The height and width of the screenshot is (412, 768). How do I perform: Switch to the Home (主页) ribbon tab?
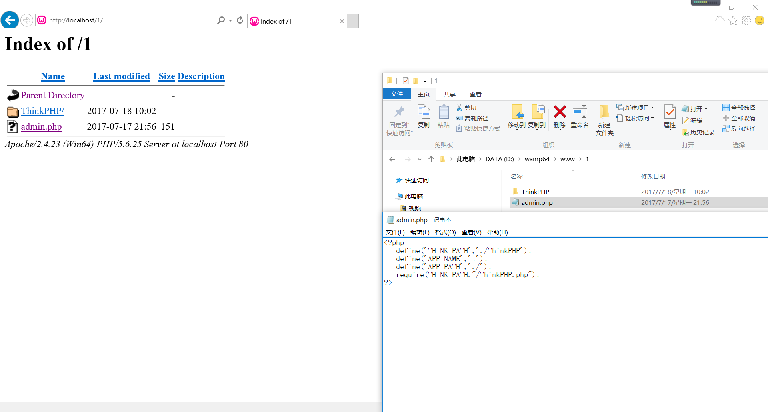(x=424, y=94)
